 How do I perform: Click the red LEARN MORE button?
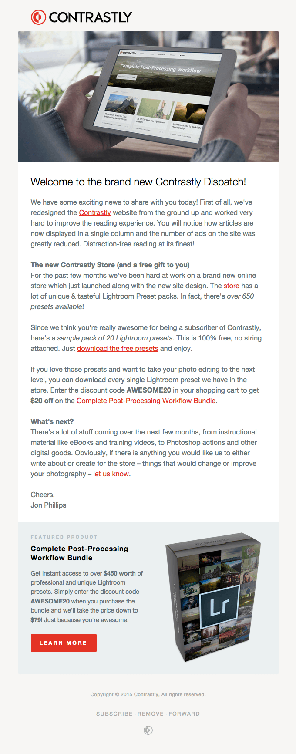pyautogui.click(x=64, y=643)
